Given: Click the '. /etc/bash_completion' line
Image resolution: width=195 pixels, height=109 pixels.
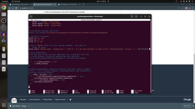Looking at the screenshot, I should click(x=42, y=82).
